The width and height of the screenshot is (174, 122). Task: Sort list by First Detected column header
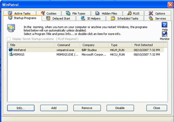[x=148, y=45]
